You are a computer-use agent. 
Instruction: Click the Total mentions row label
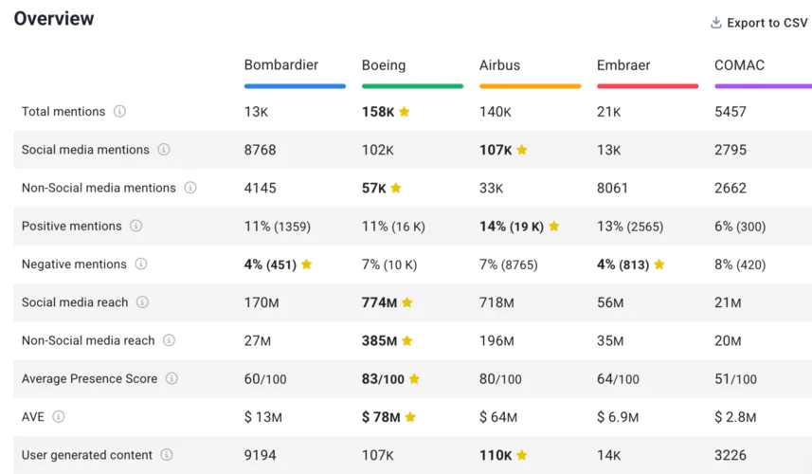[x=63, y=111]
